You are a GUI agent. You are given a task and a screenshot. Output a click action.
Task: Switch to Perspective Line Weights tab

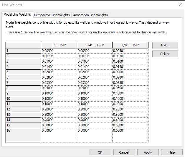click(x=52, y=15)
